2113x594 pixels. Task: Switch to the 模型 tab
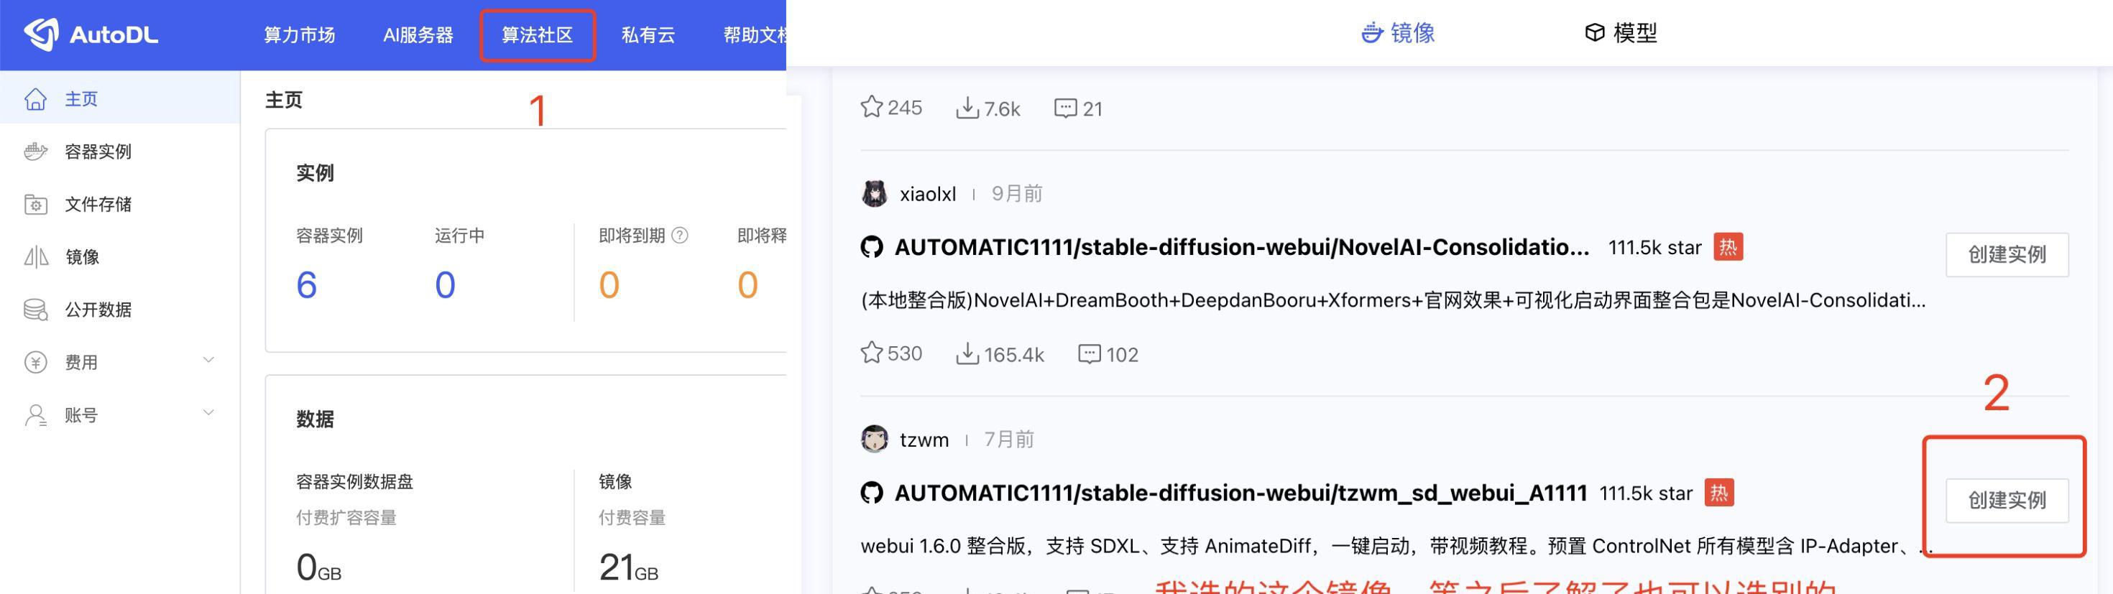point(1621,33)
